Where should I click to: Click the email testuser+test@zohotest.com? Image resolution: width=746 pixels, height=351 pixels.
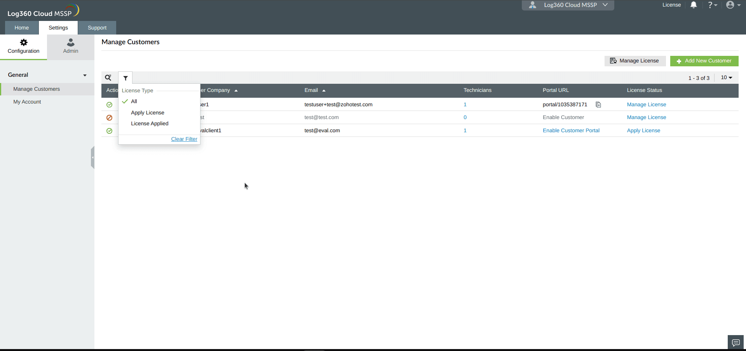pos(338,105)
